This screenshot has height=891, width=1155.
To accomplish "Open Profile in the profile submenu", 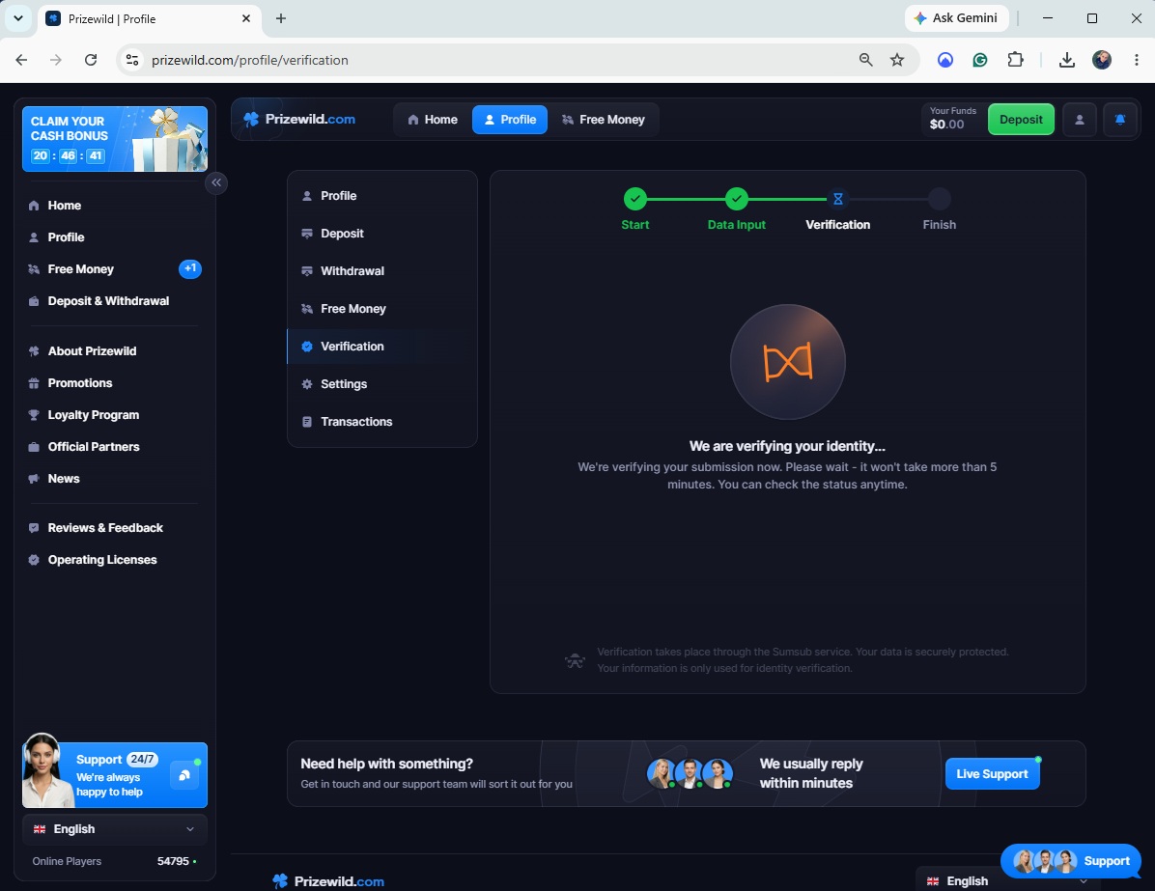I will tap(381, 196).
